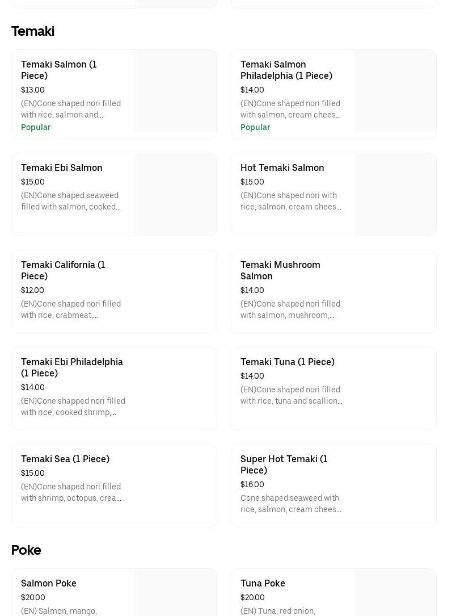Screen dimensions: 456x616
Task: Select the Temaki Mushroom Salmon title
Action: click(x=280, y=271)
